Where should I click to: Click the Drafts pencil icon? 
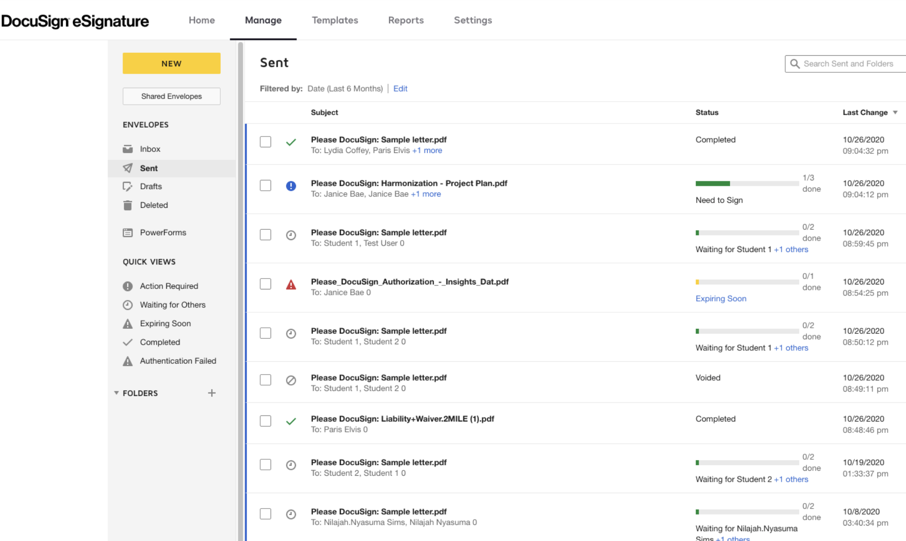128,186
